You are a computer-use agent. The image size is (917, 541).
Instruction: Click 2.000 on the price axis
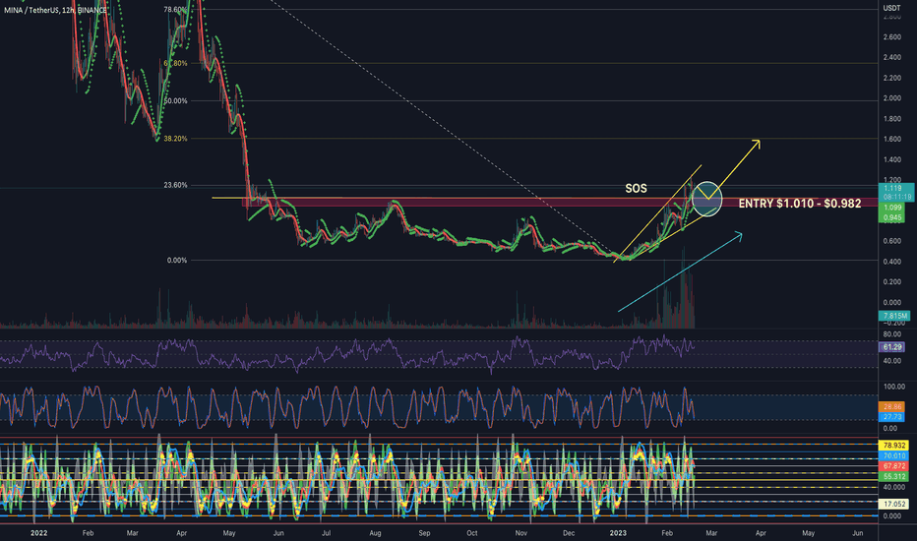pos(891,98)
